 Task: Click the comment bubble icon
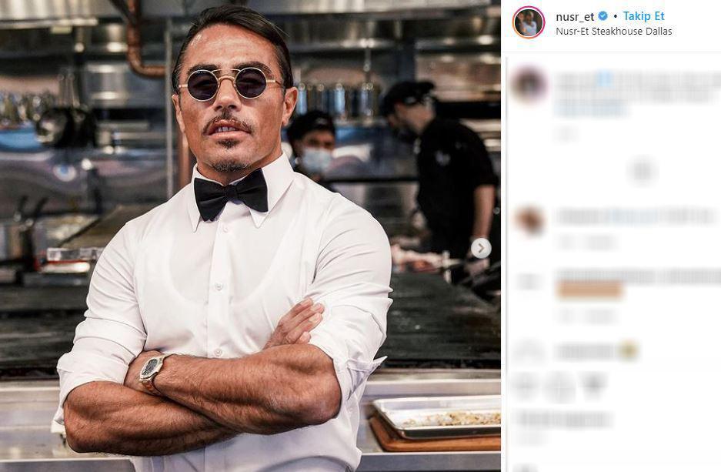[x=559, y=385]
